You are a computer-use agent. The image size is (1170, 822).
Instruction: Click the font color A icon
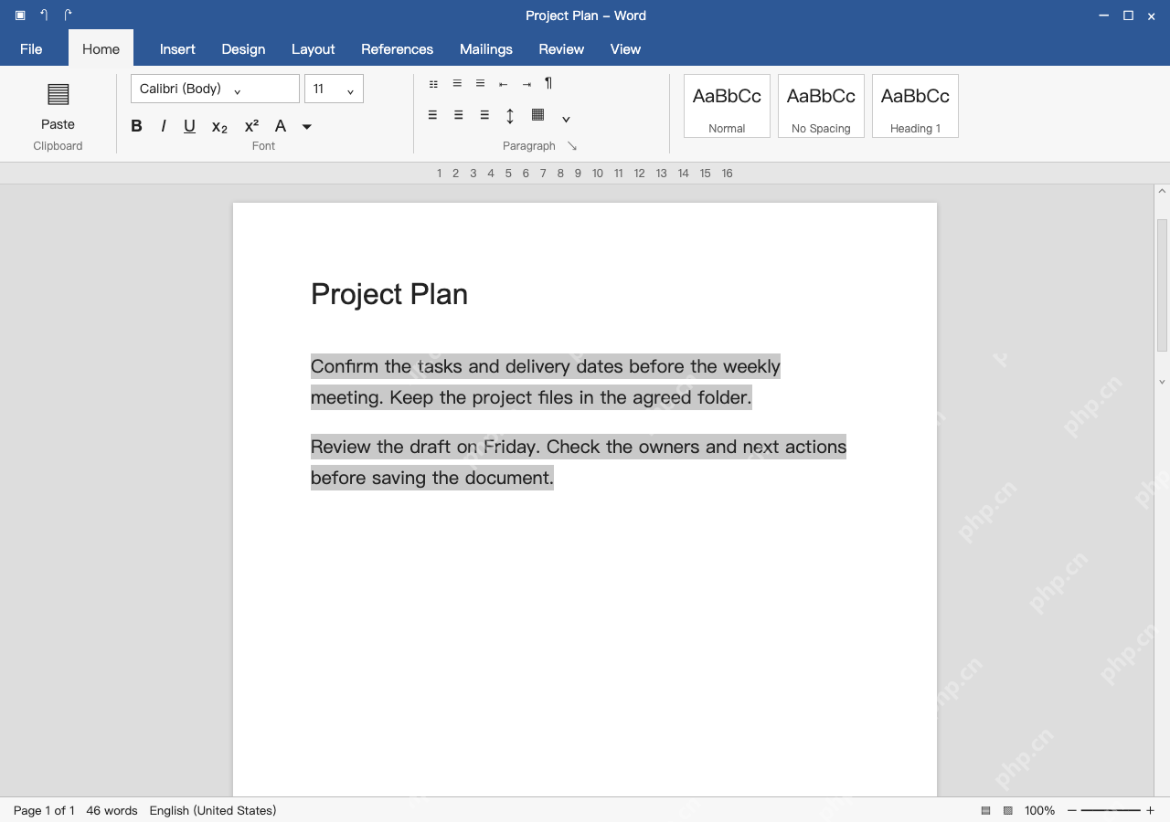pos(281,126)
